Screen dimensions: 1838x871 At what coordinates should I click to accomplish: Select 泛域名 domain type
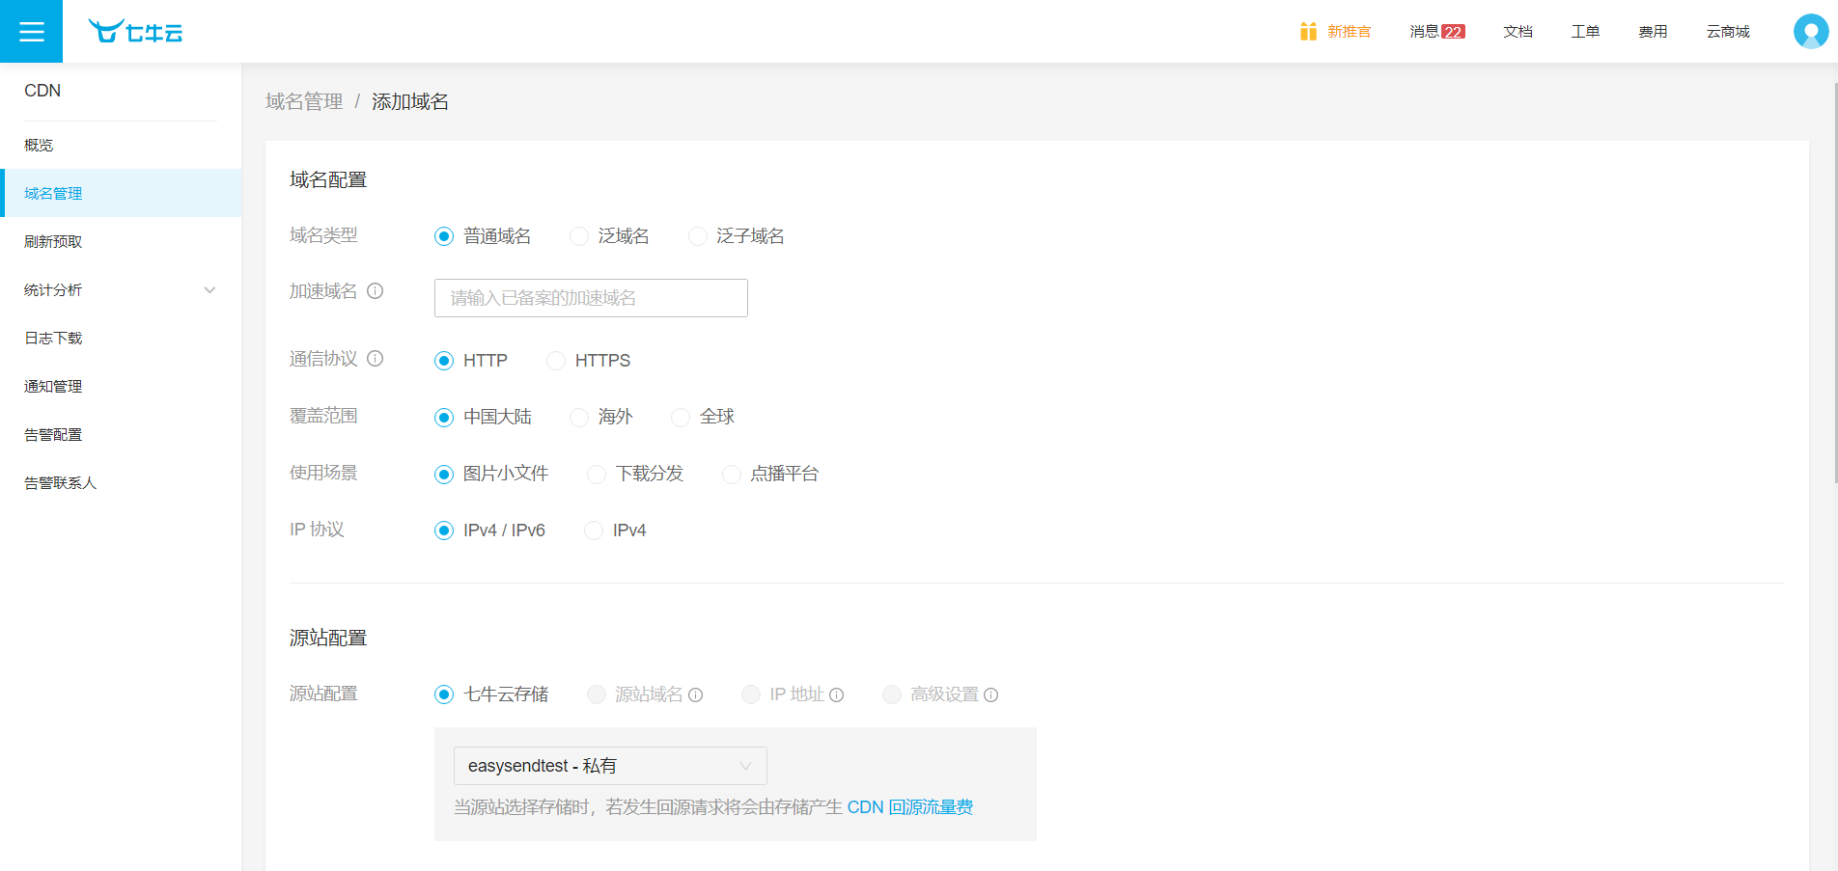(x=579, y=236)
